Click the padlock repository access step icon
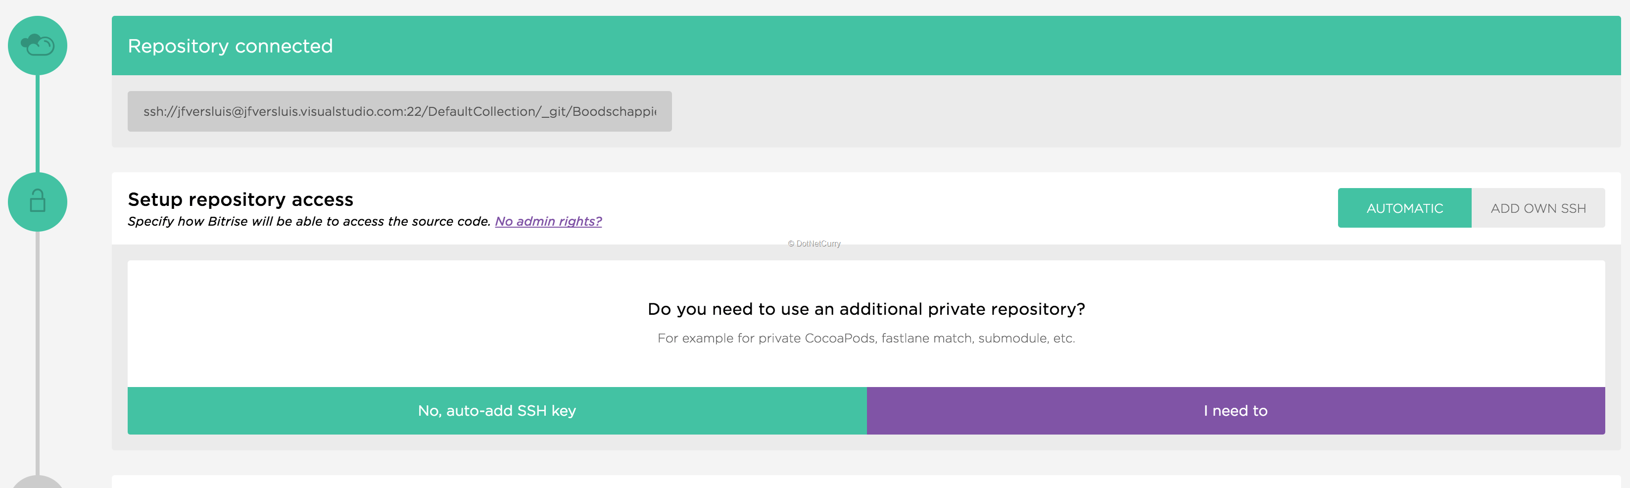The image size is (1630, 488). coord(37,202)
